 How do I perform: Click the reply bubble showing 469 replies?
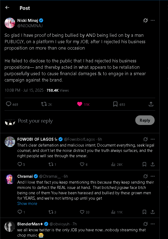(x=9, y=104)
